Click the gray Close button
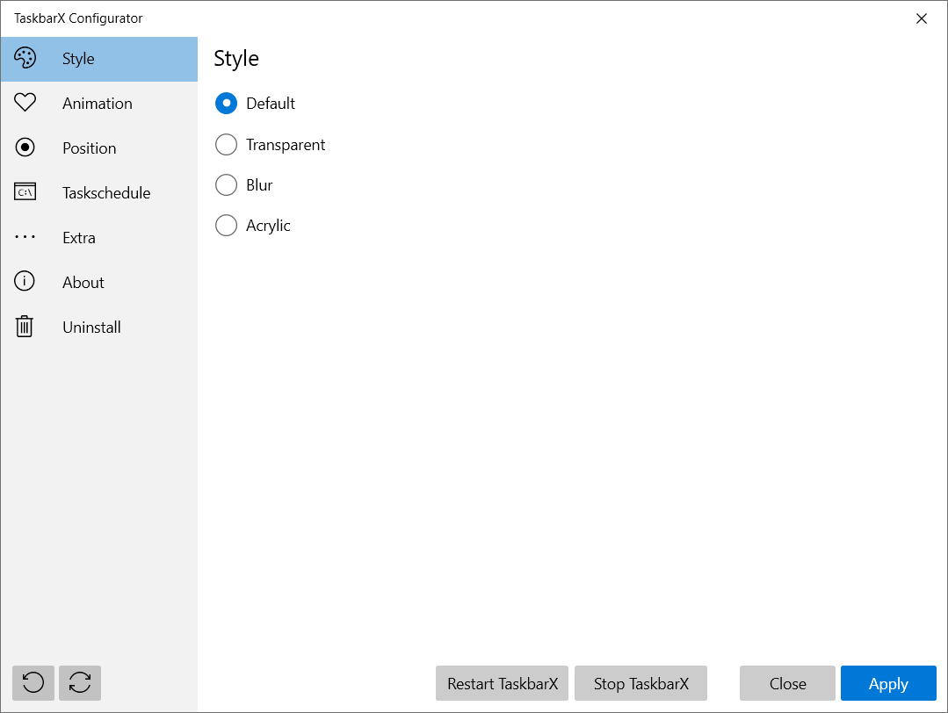Image resolution: width=948 pixels, height=713 pixels. 787,683
